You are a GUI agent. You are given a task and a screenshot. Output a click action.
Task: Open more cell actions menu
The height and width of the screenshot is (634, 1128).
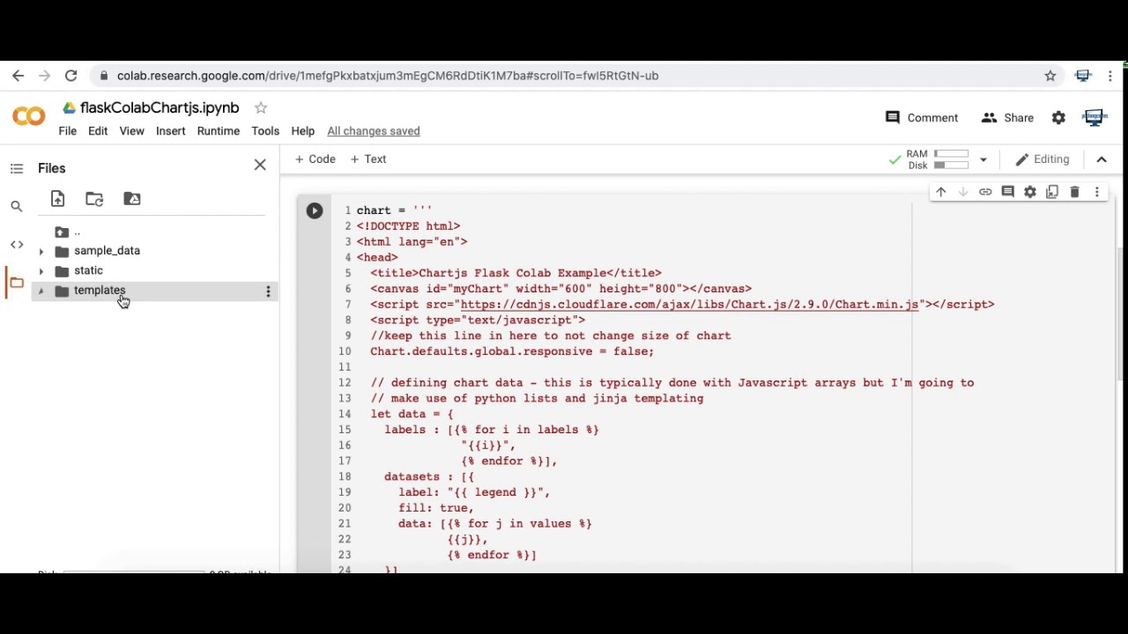[x=1097, y=192]
